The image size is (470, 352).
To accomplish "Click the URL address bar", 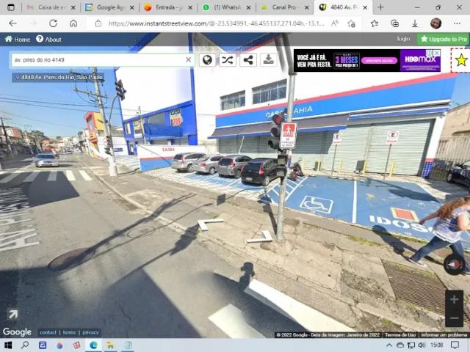I will pos(216,23).
